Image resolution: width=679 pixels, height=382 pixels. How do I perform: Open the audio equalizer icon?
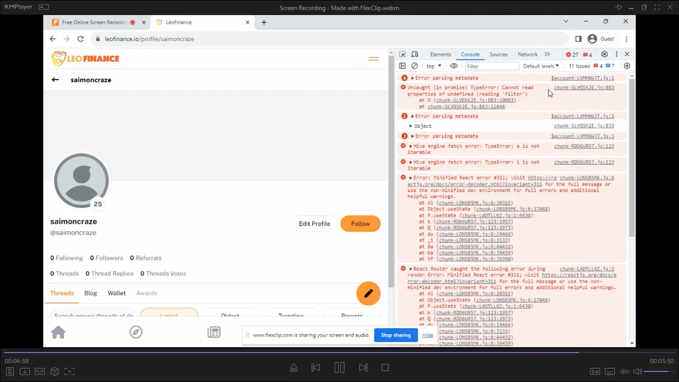625,371
